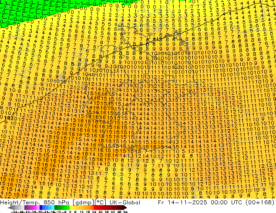Click the '[gdmp]' unit label
Viewport: 276px width, 213px height.
point(83,203)
